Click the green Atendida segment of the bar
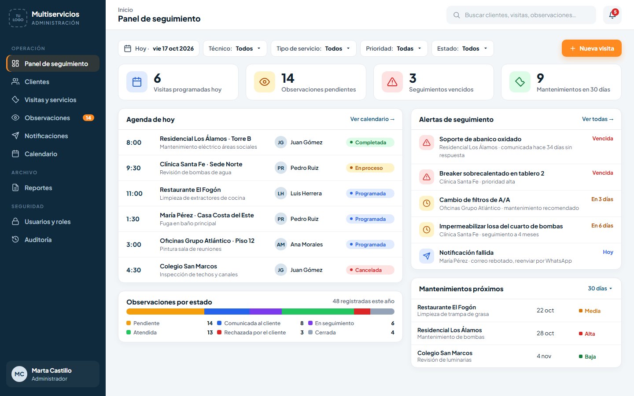This screenshot has height=396, width=634. coord(318,312)
